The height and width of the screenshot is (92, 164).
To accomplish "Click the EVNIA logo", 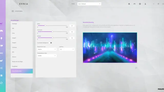I will coord(24,4).
